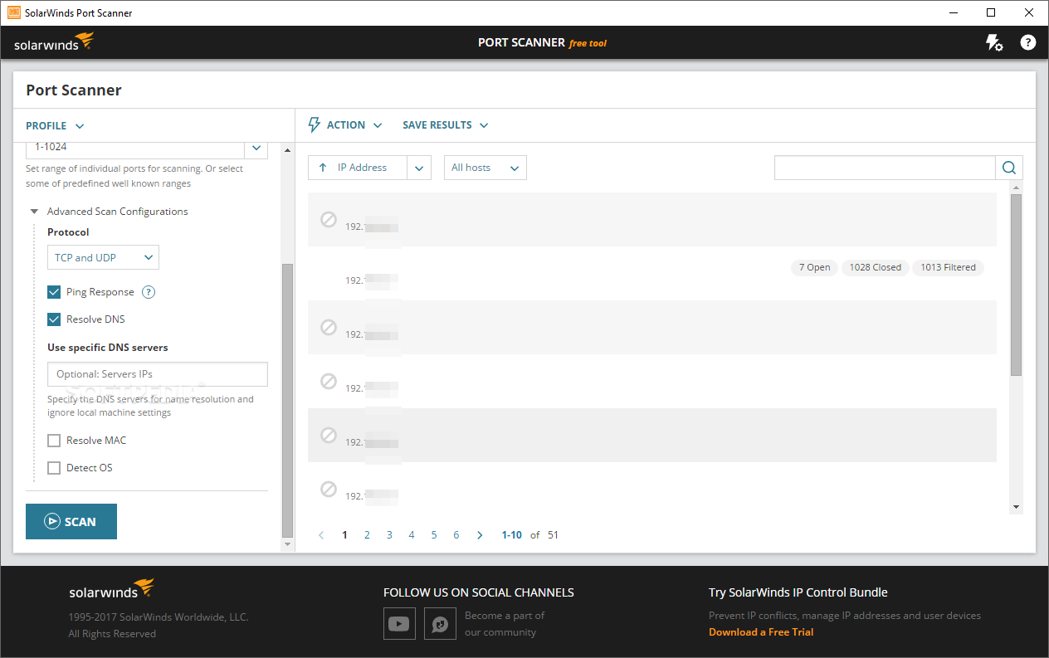Maximize the Port Scanner window
The height and width of the screenshot is (658, 1049).
click(x=991, y=12)
